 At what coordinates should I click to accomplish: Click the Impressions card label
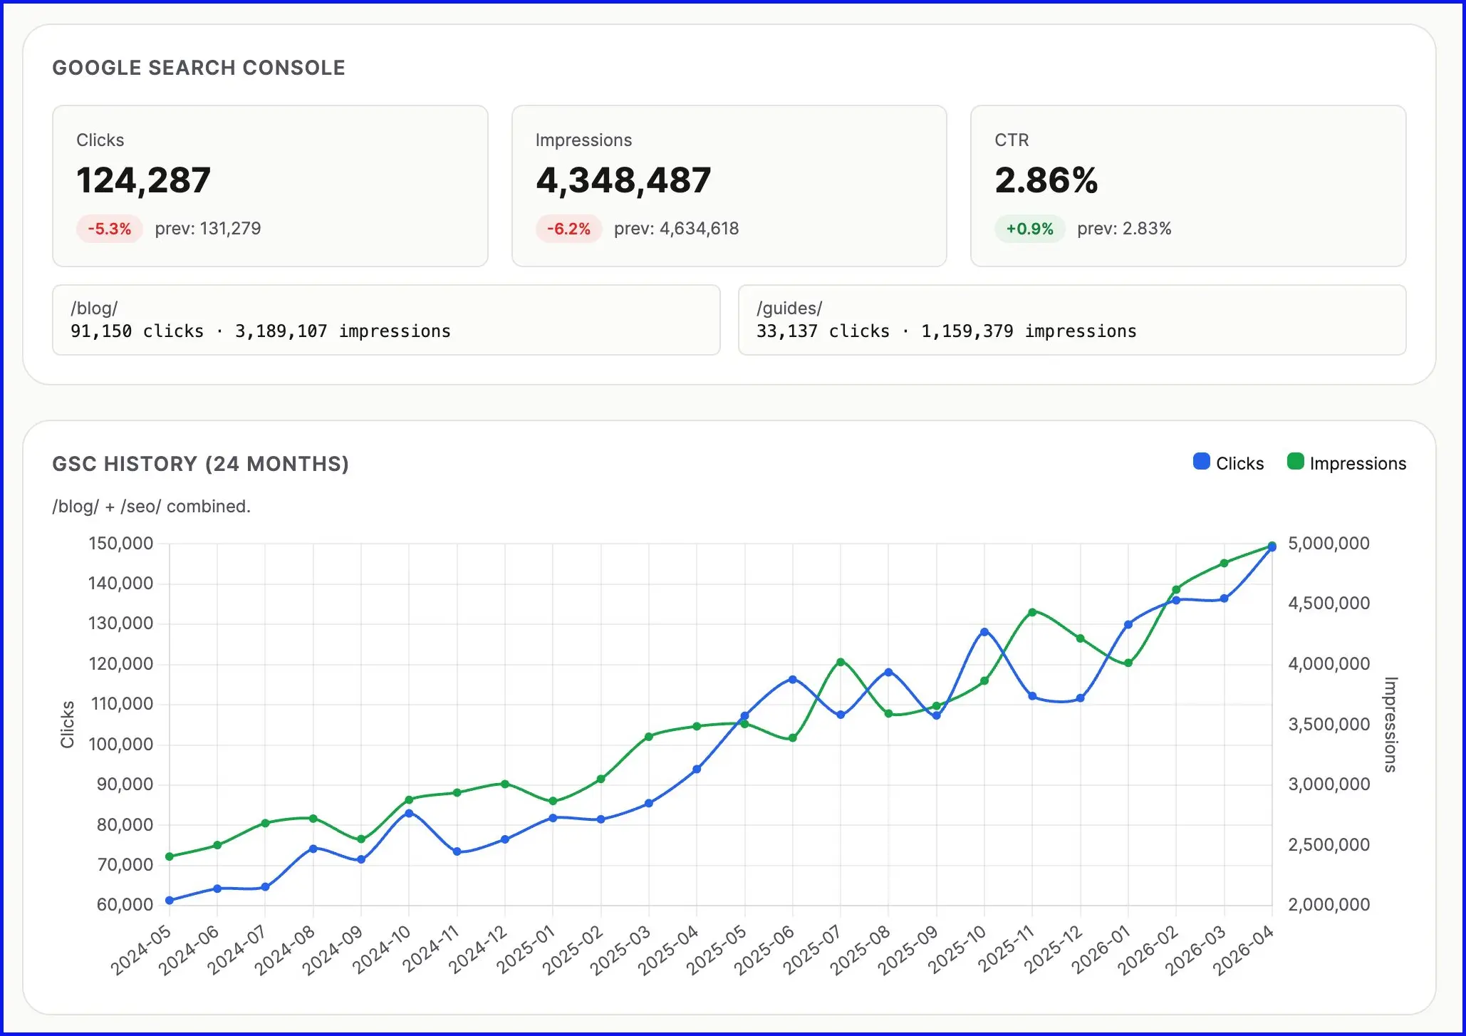click(583, 140)
